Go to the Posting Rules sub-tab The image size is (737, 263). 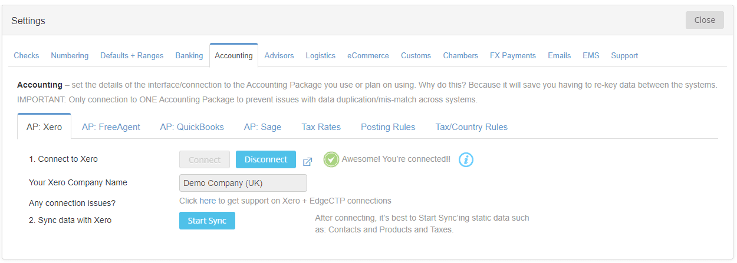[x=388, y=126]
